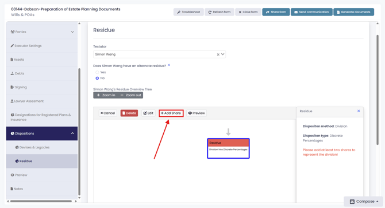Select Yes for alternate residue
385x208 pixels.
(97, 72)
